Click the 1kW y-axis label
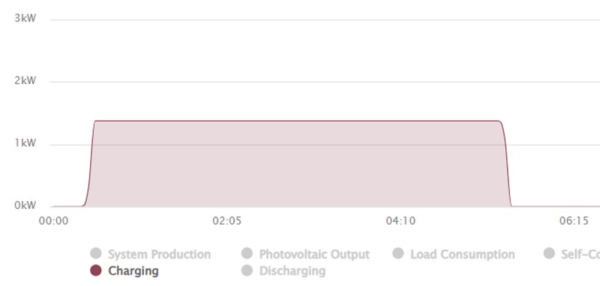The image size is (600, 286). [x=25, y=143]
